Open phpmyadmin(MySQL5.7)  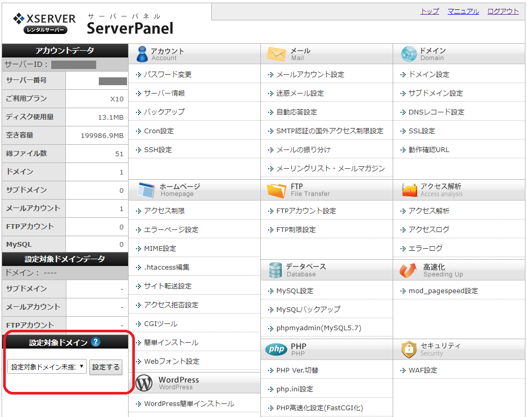pos(318,328)
